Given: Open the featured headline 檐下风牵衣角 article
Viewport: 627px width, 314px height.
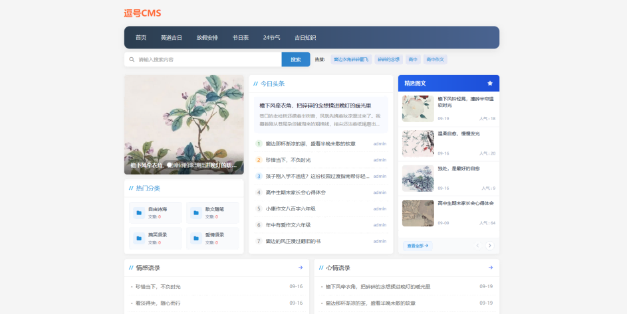Looking at the screenshot, I should 315,106.
